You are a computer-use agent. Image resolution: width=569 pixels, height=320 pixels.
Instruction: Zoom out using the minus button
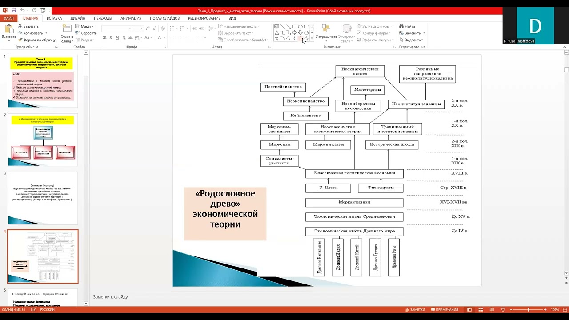coord(511,309)
